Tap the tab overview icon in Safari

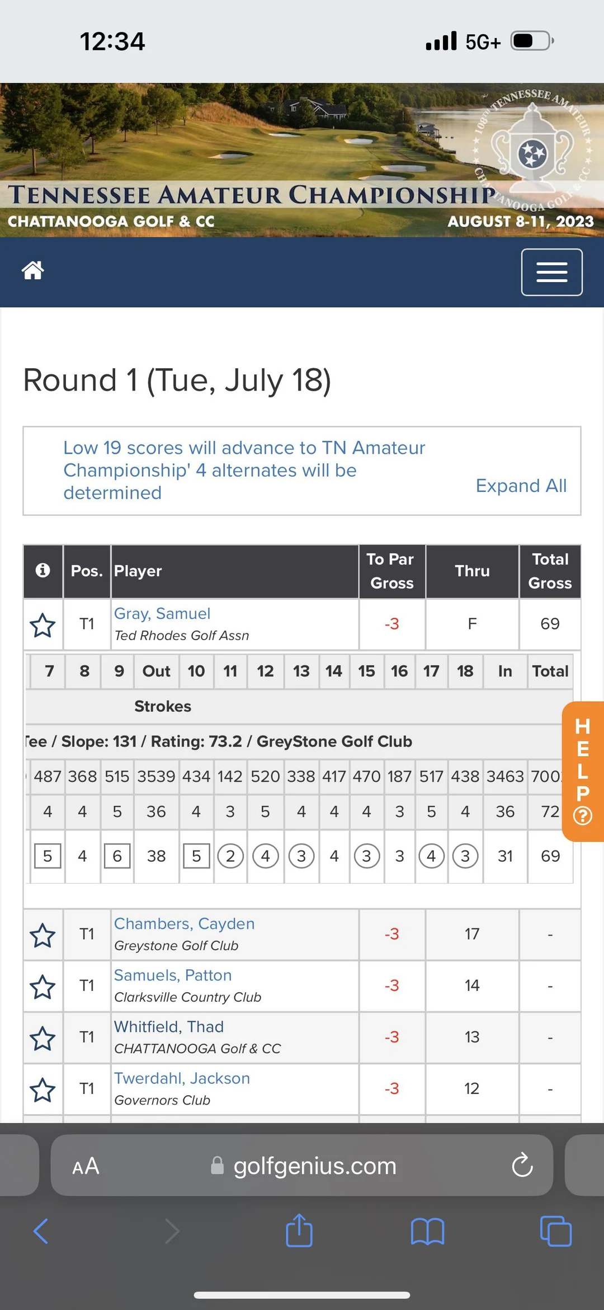[x=555, y=1231]
